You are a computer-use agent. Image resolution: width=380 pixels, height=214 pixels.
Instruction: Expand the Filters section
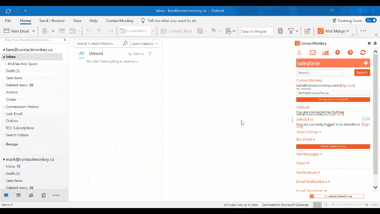[303, 163]
